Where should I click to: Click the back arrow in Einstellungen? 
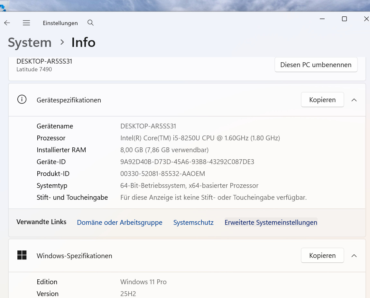7,23
